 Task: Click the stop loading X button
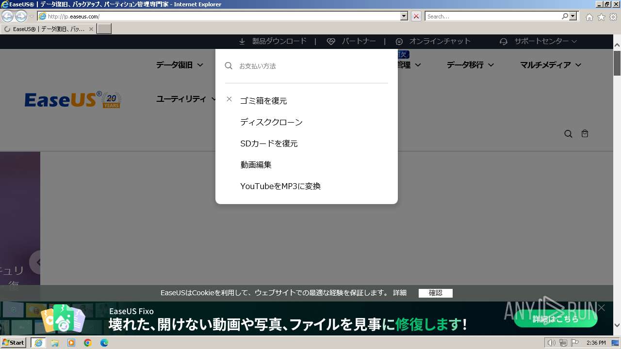coord(416,16)
